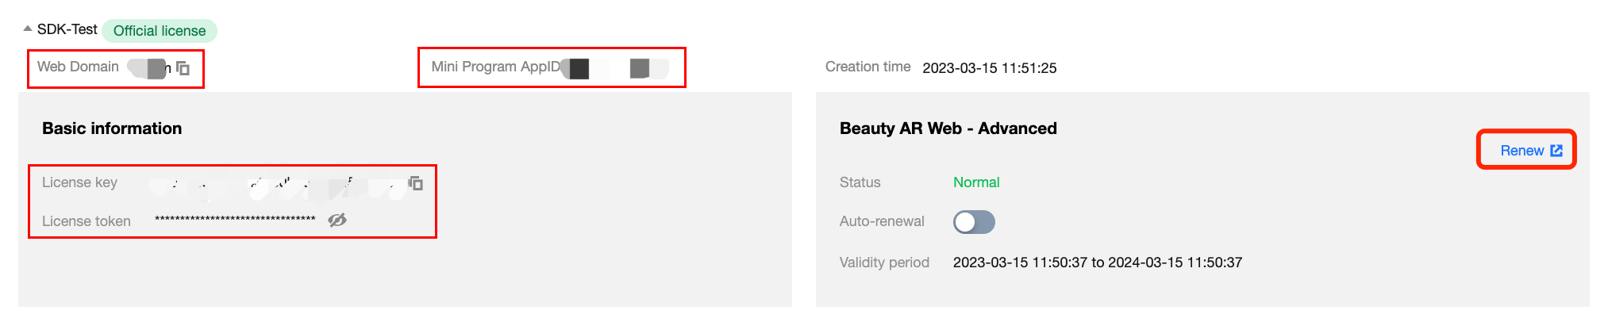
Task: Select the SDK-Test project name
Action: point(67,29)
